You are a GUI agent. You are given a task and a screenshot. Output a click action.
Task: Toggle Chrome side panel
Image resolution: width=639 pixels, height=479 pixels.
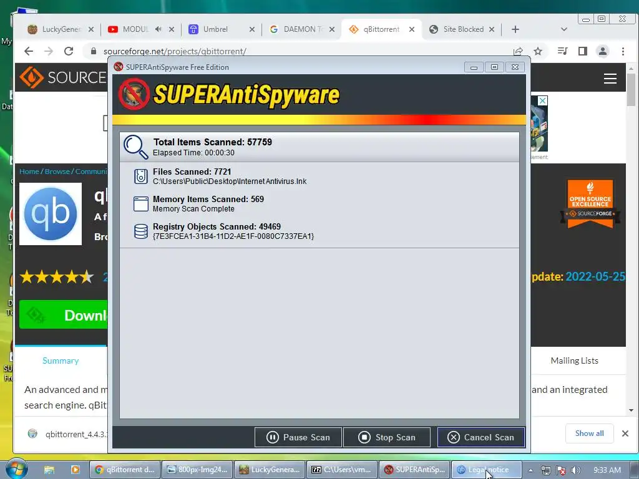point(583,51)
